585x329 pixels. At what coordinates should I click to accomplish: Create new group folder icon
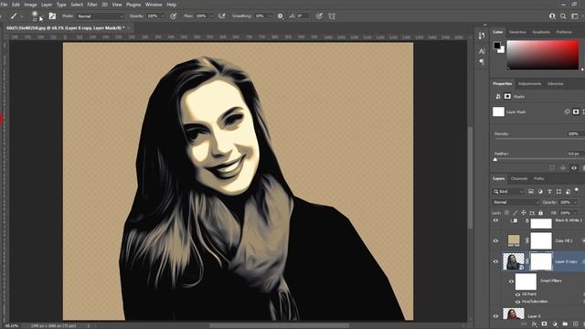point(565,324)
